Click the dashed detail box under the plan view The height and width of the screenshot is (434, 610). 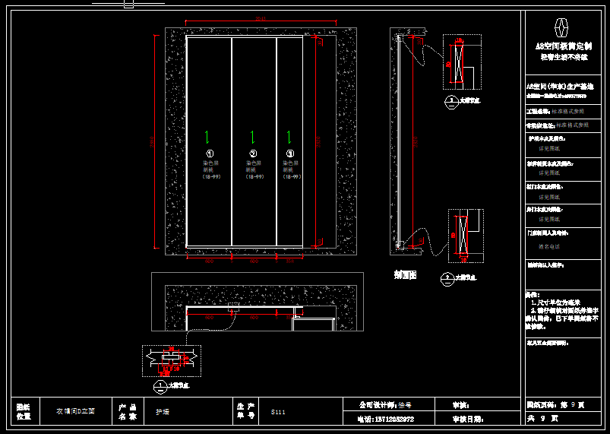172,361
